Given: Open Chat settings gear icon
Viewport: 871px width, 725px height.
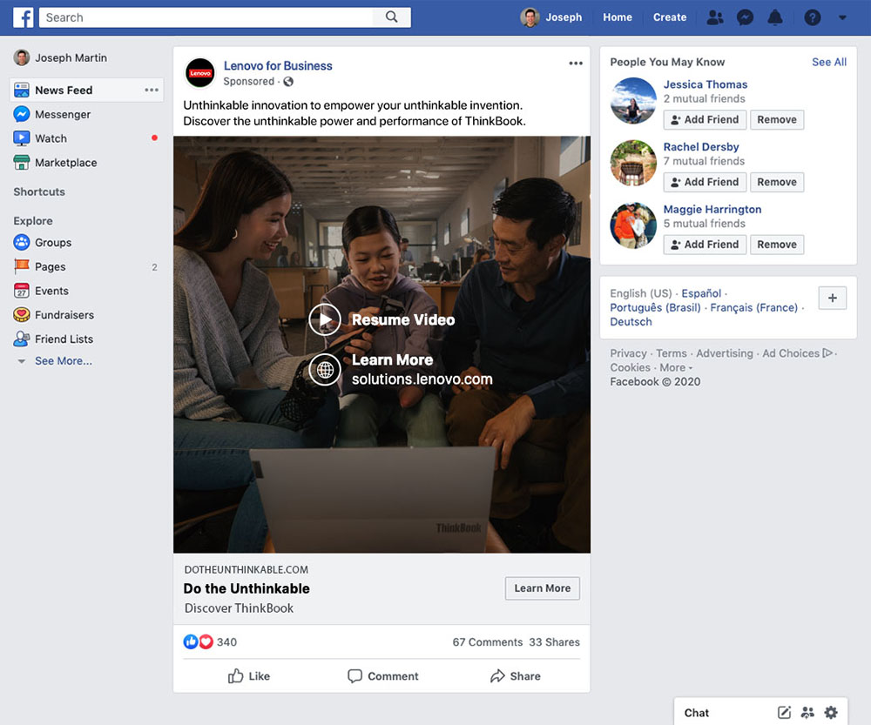Looking at the screenshot, I should pyautogui.click(x=830, y=712).
